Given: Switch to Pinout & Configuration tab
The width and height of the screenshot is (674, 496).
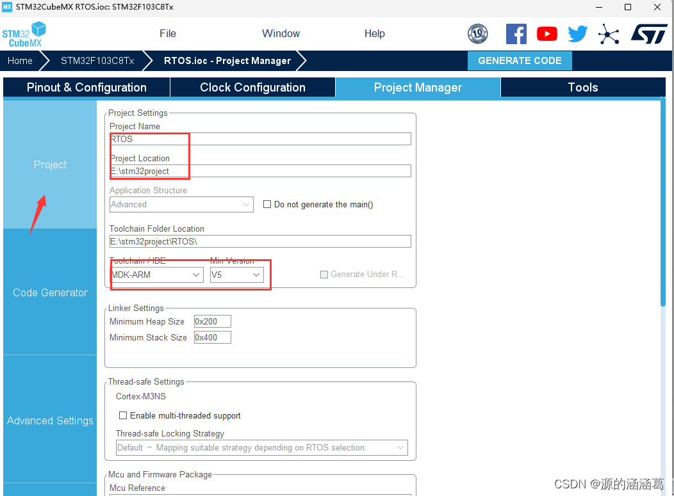Looking at the screenshot, I should point(86,87).
